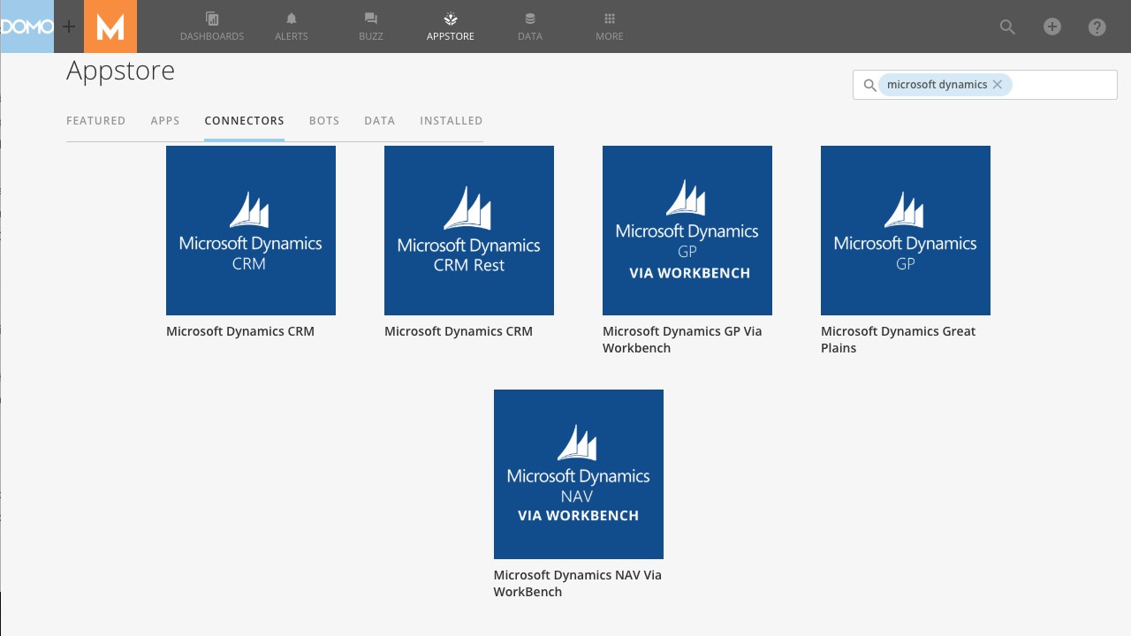Click 'Microsoft Dynamics CRM' title under CRM Rest tile

[459, 331]
